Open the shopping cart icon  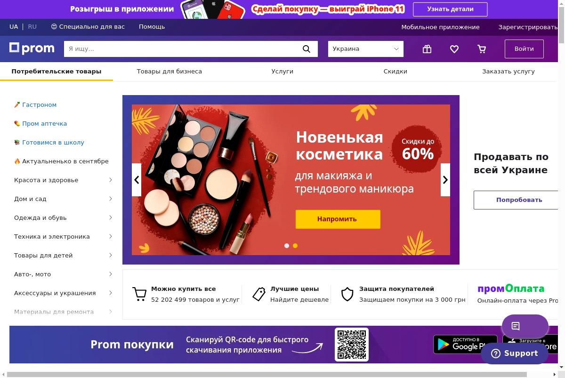point(482,49)
